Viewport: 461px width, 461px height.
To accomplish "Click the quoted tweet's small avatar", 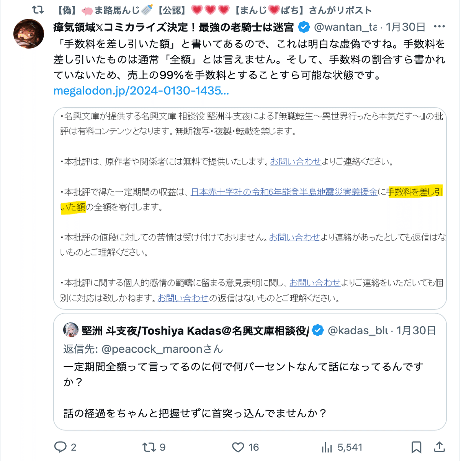I will click(x=71, y=330).
